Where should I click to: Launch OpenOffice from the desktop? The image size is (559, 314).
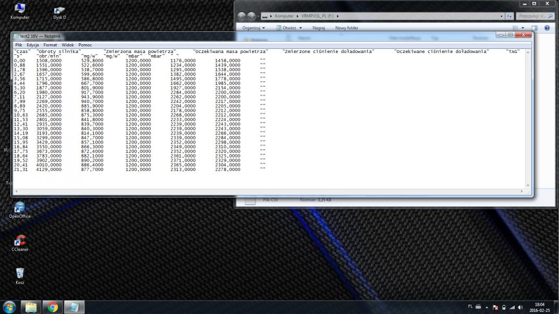coord(20,210)
